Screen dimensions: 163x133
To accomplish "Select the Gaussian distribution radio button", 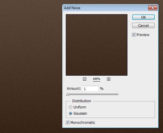I will (70, 113).
